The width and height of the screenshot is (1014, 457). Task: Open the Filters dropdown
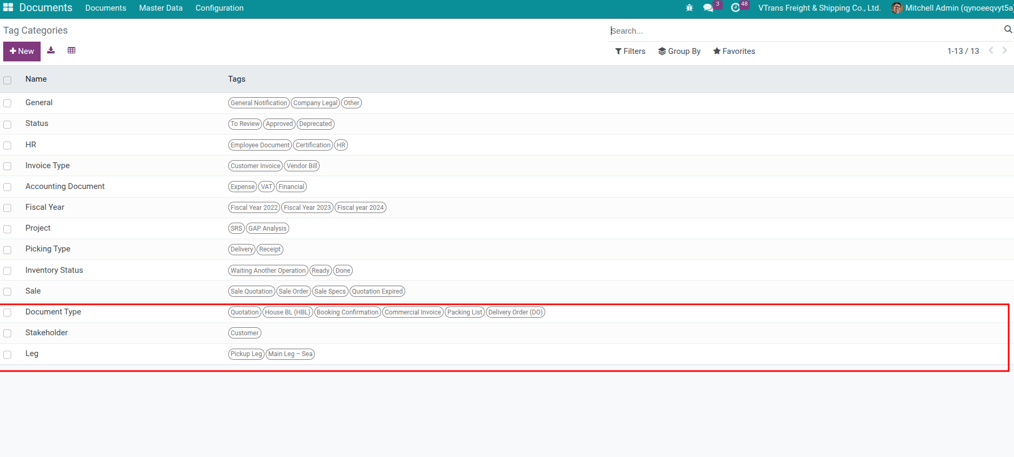[630, 51]
